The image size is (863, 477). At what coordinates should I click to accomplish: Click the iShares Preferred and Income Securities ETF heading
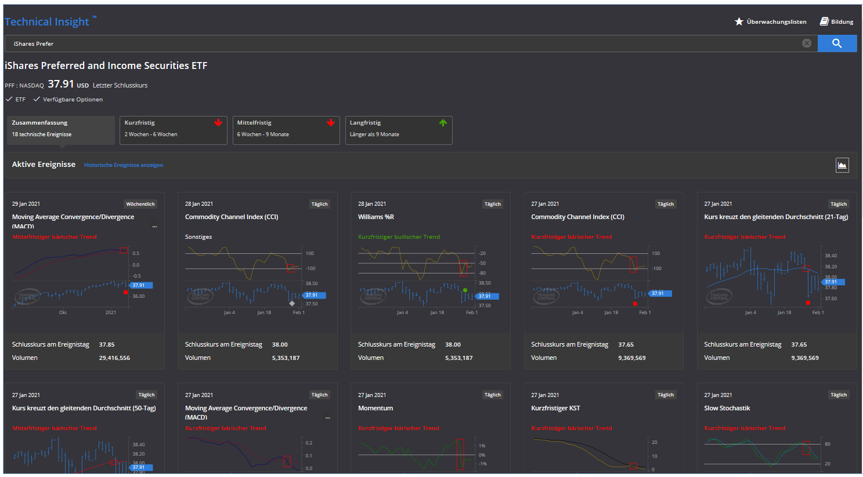pyautogui.click(x=106, y=65)
